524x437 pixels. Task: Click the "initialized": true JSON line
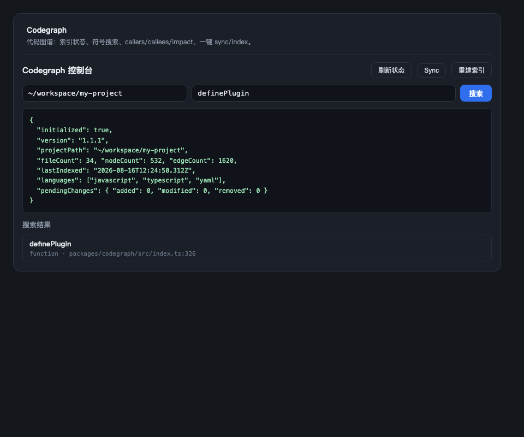tap(74, 130)
